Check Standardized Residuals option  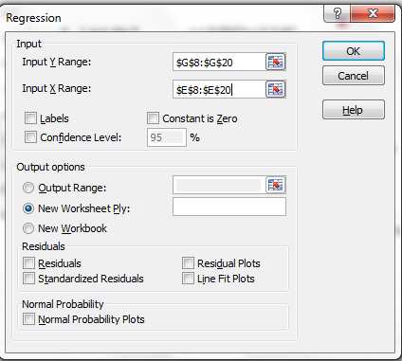click(x=28, y=279)
